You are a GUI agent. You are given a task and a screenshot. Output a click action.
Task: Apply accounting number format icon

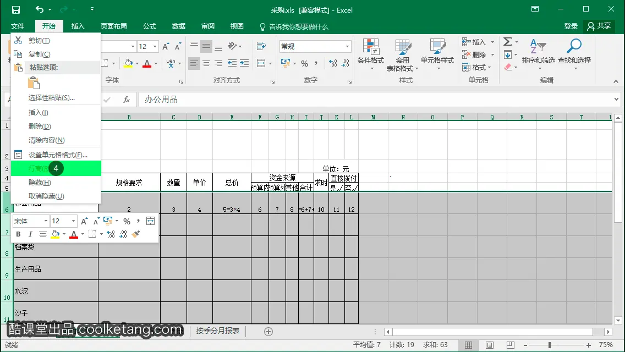click(x=286, y=63)
